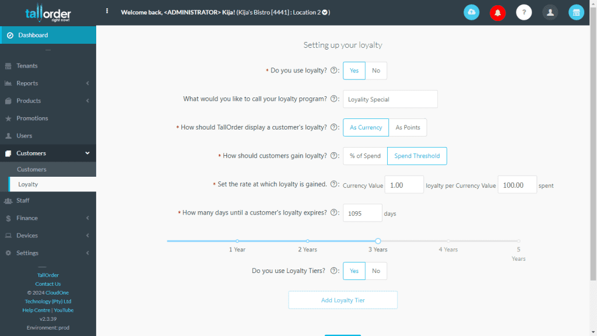Viewport: 597px width, 336px height.
Task: Click the Add Loyalty Tier button
Action: tap(343, 300)
